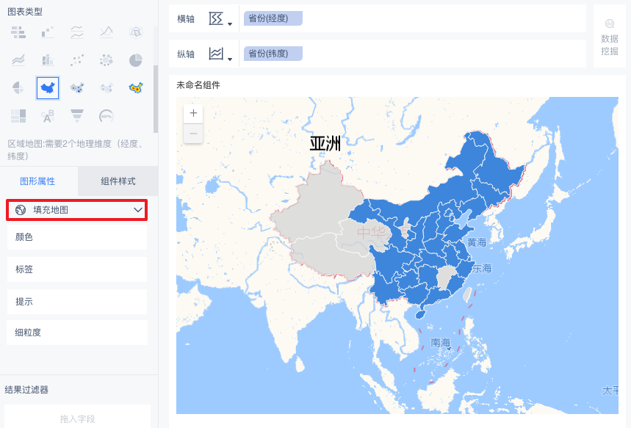Select the line chart type icon
This screenshot has width=631, height=428.
coord(107,32)
